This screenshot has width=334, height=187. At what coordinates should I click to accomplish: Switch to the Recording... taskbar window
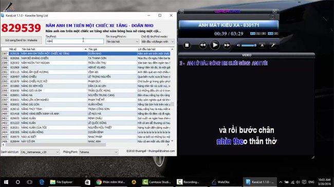pyautogui.click(x=188, y=182)
